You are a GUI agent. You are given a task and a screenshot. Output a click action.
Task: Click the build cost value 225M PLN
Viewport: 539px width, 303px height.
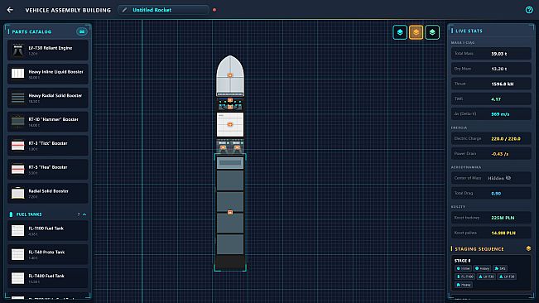pos(503,218)
